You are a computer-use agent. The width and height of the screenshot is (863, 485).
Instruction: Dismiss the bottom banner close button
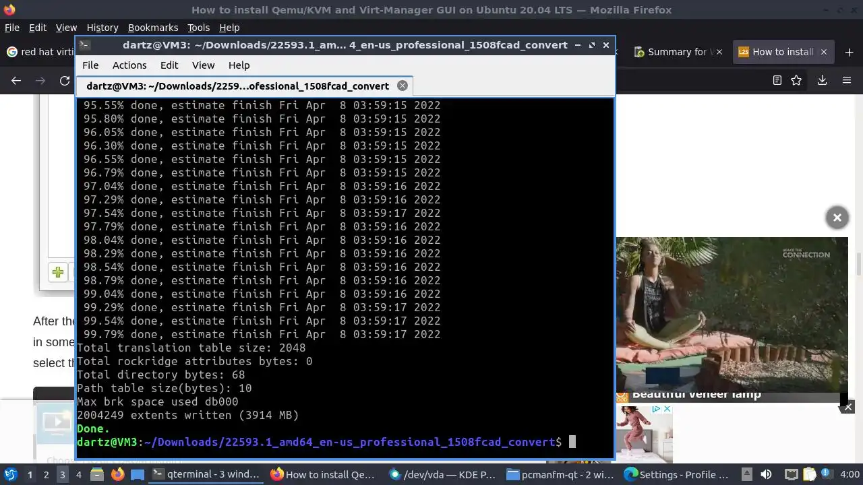848,407
